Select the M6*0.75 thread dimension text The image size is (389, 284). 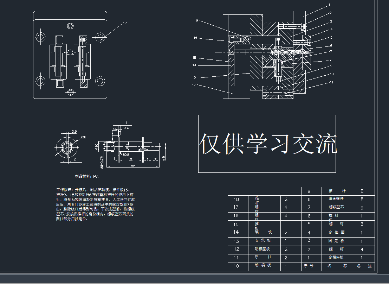pos(102,163)
